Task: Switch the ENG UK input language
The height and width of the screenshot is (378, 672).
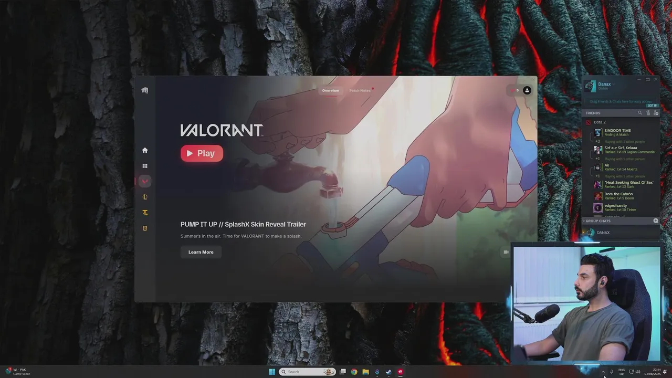Action: tap(622, 372)
